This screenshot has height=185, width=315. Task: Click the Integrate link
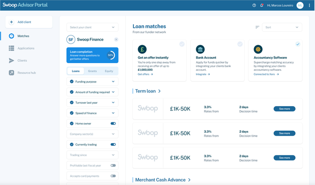coord(203,74)
